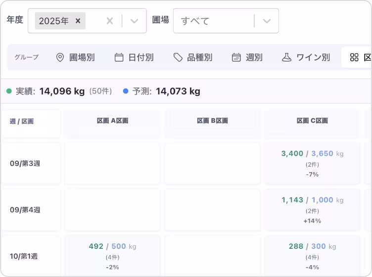Open the 1,143 / 1,000 kg cell
372x277 pixels.
312,210
